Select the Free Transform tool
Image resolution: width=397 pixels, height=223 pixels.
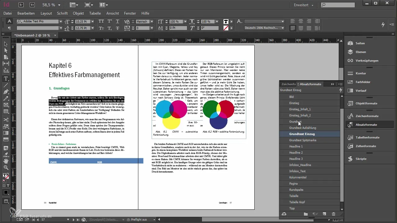(6, 126)
